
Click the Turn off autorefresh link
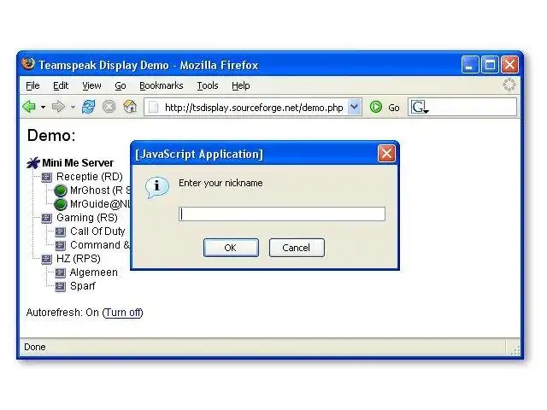pyautogui.click(x=123, y=313)
